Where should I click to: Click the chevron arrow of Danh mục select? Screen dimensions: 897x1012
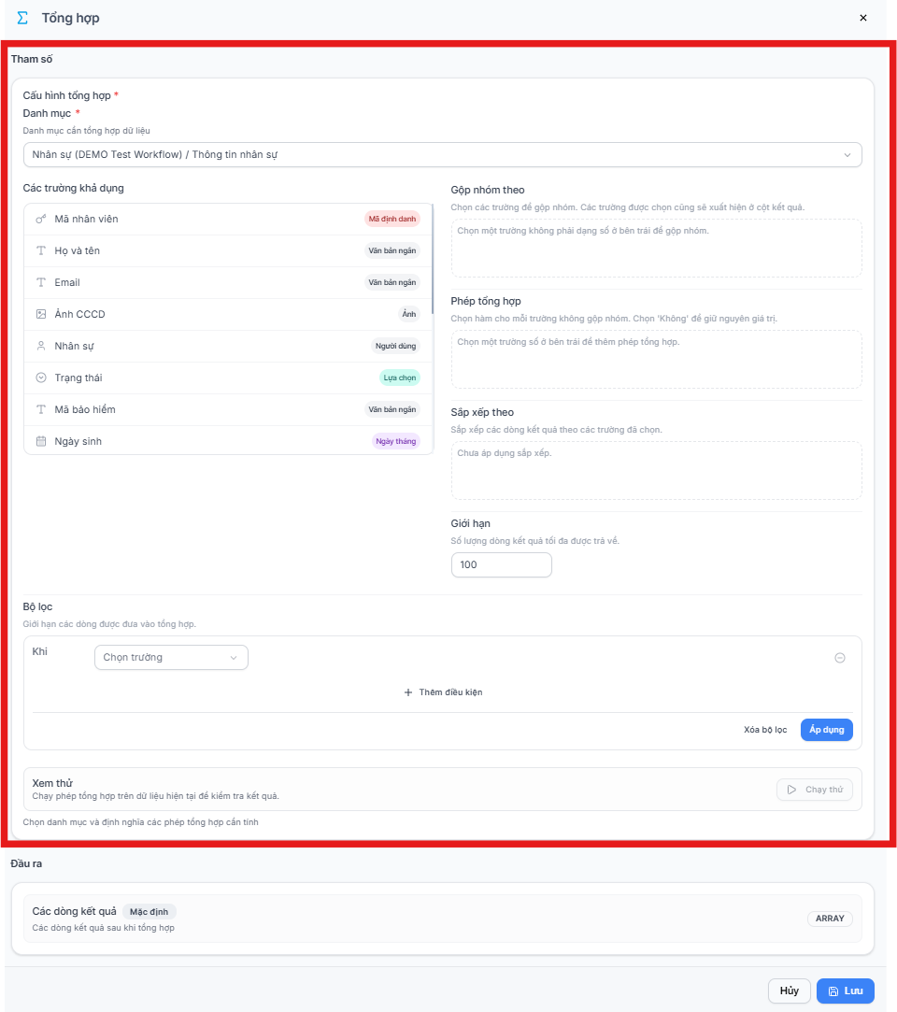point(847,155)
